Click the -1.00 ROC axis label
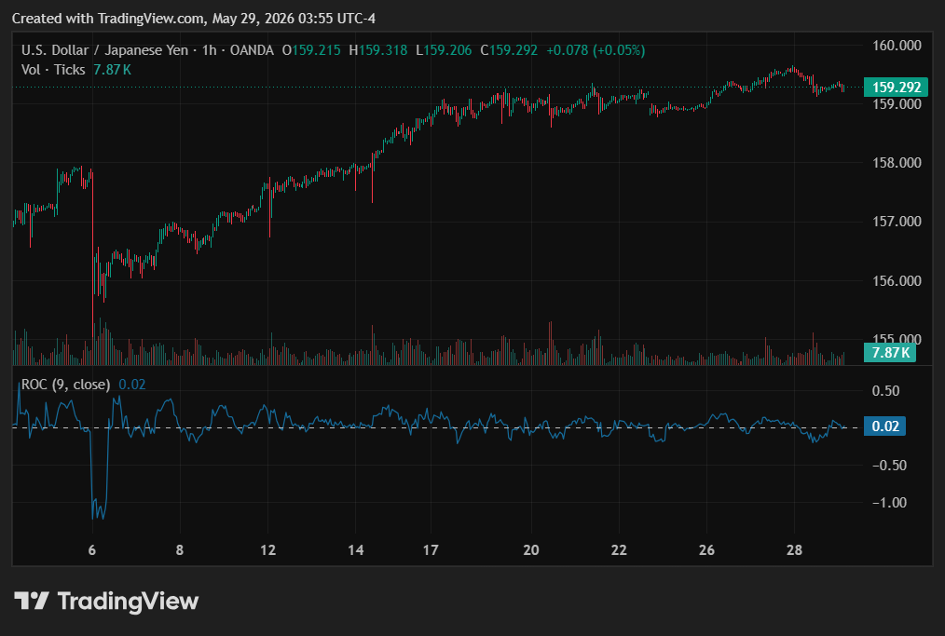Viewport: 945px width, 636px height. 889,502
